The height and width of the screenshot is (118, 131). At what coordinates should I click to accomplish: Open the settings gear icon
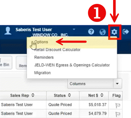point(114,32)
